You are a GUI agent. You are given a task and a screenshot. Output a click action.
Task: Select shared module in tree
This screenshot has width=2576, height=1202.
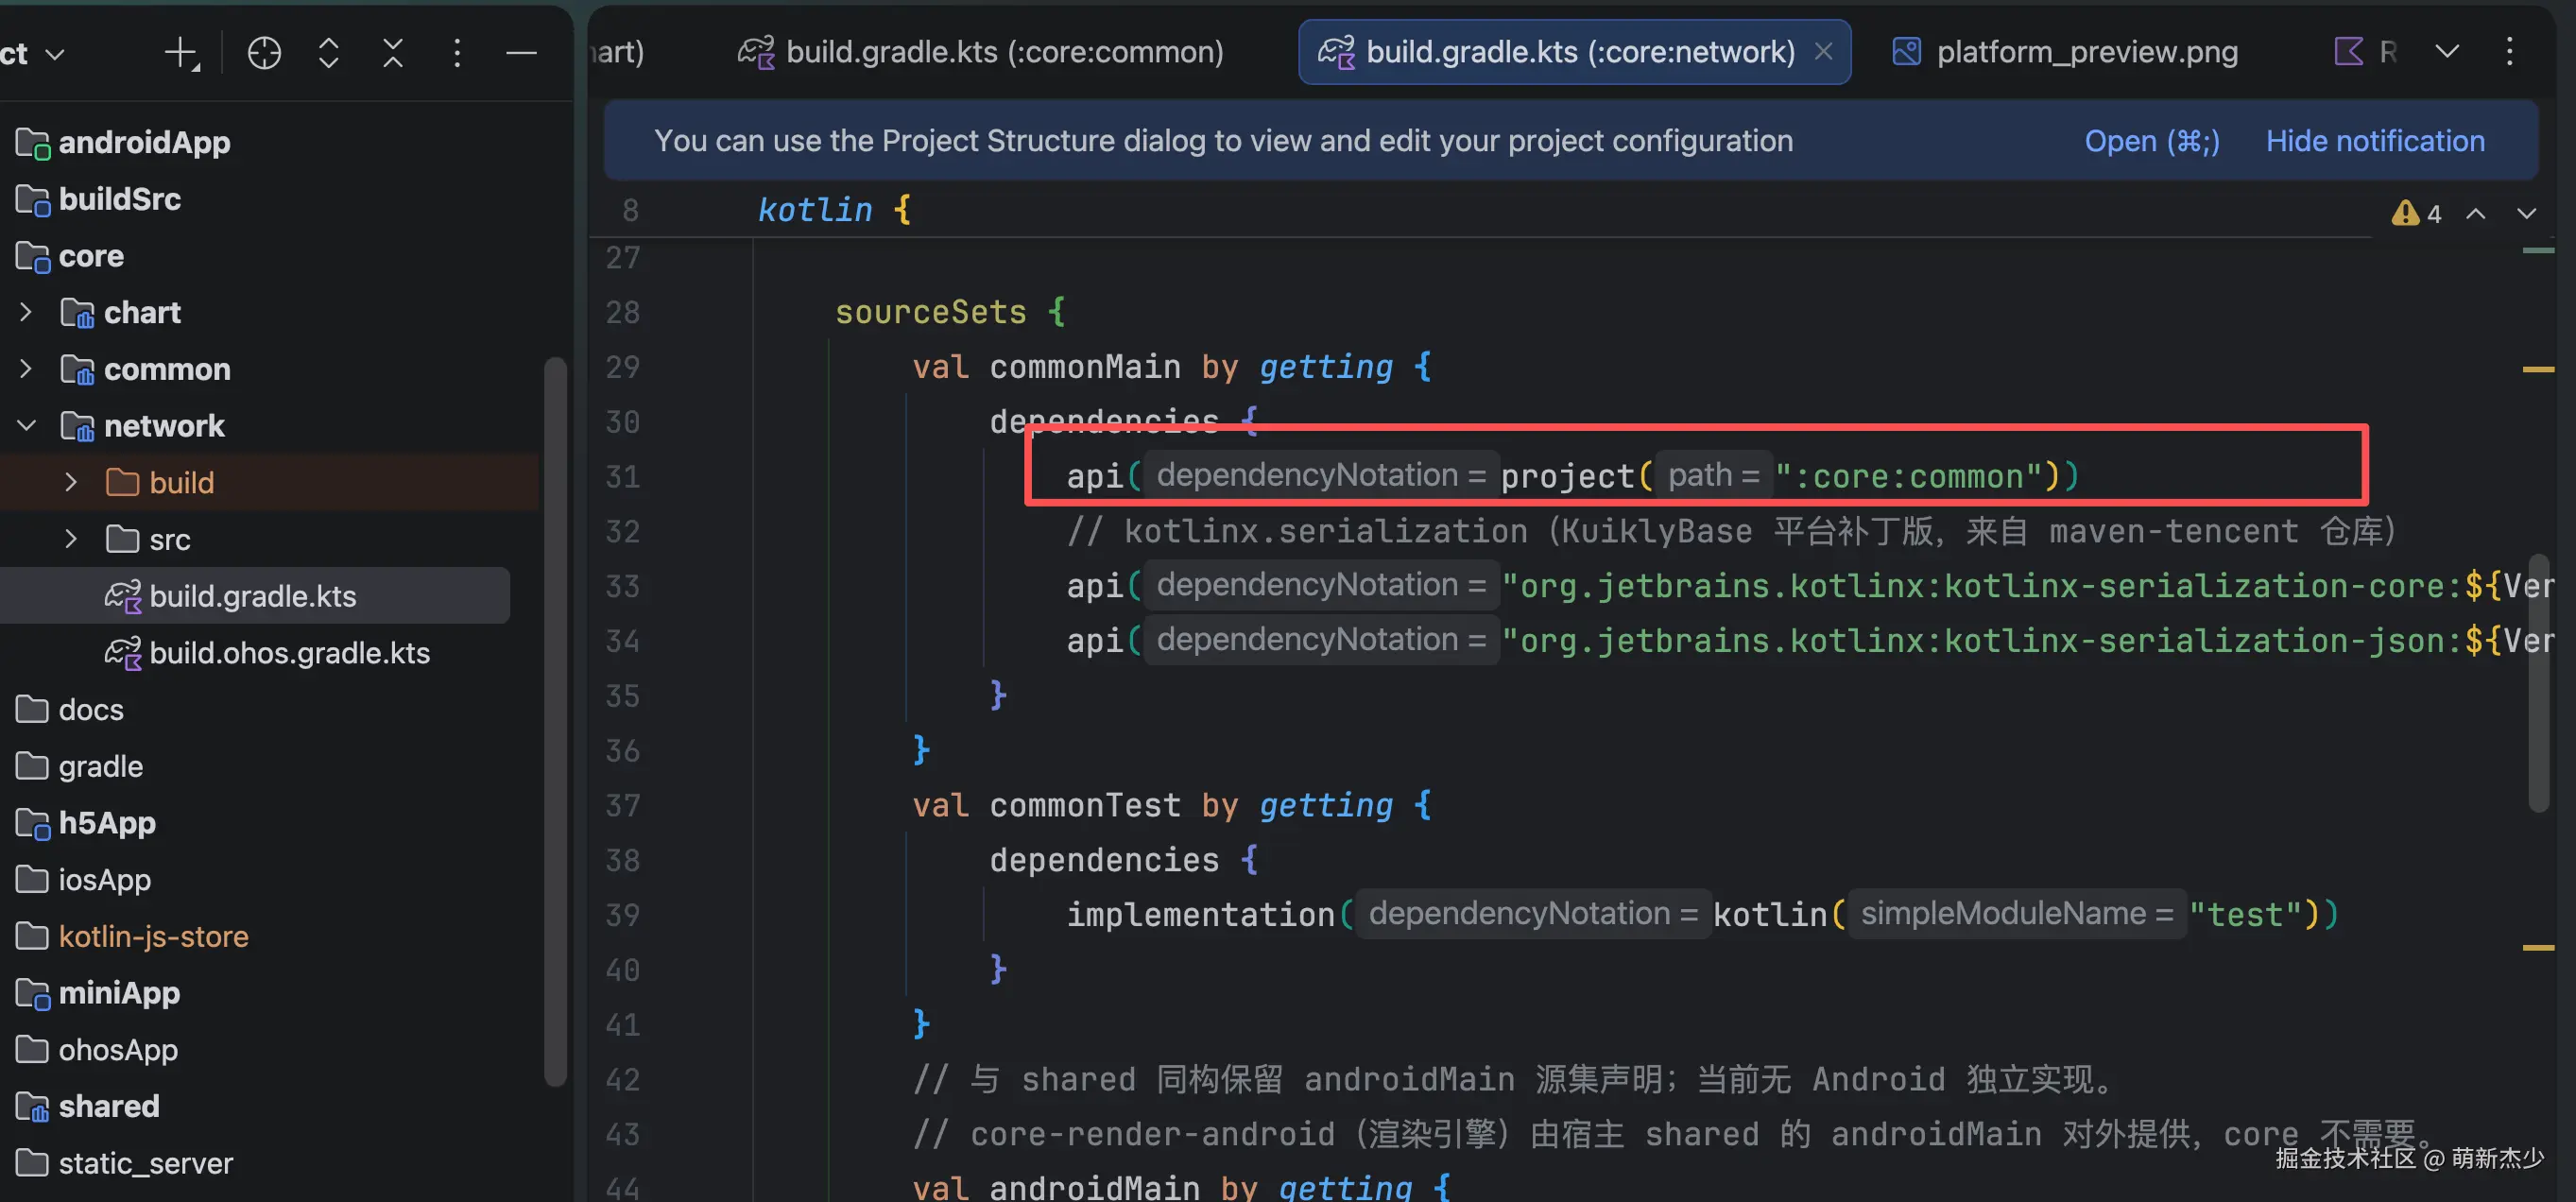(x=88, y=1107)
